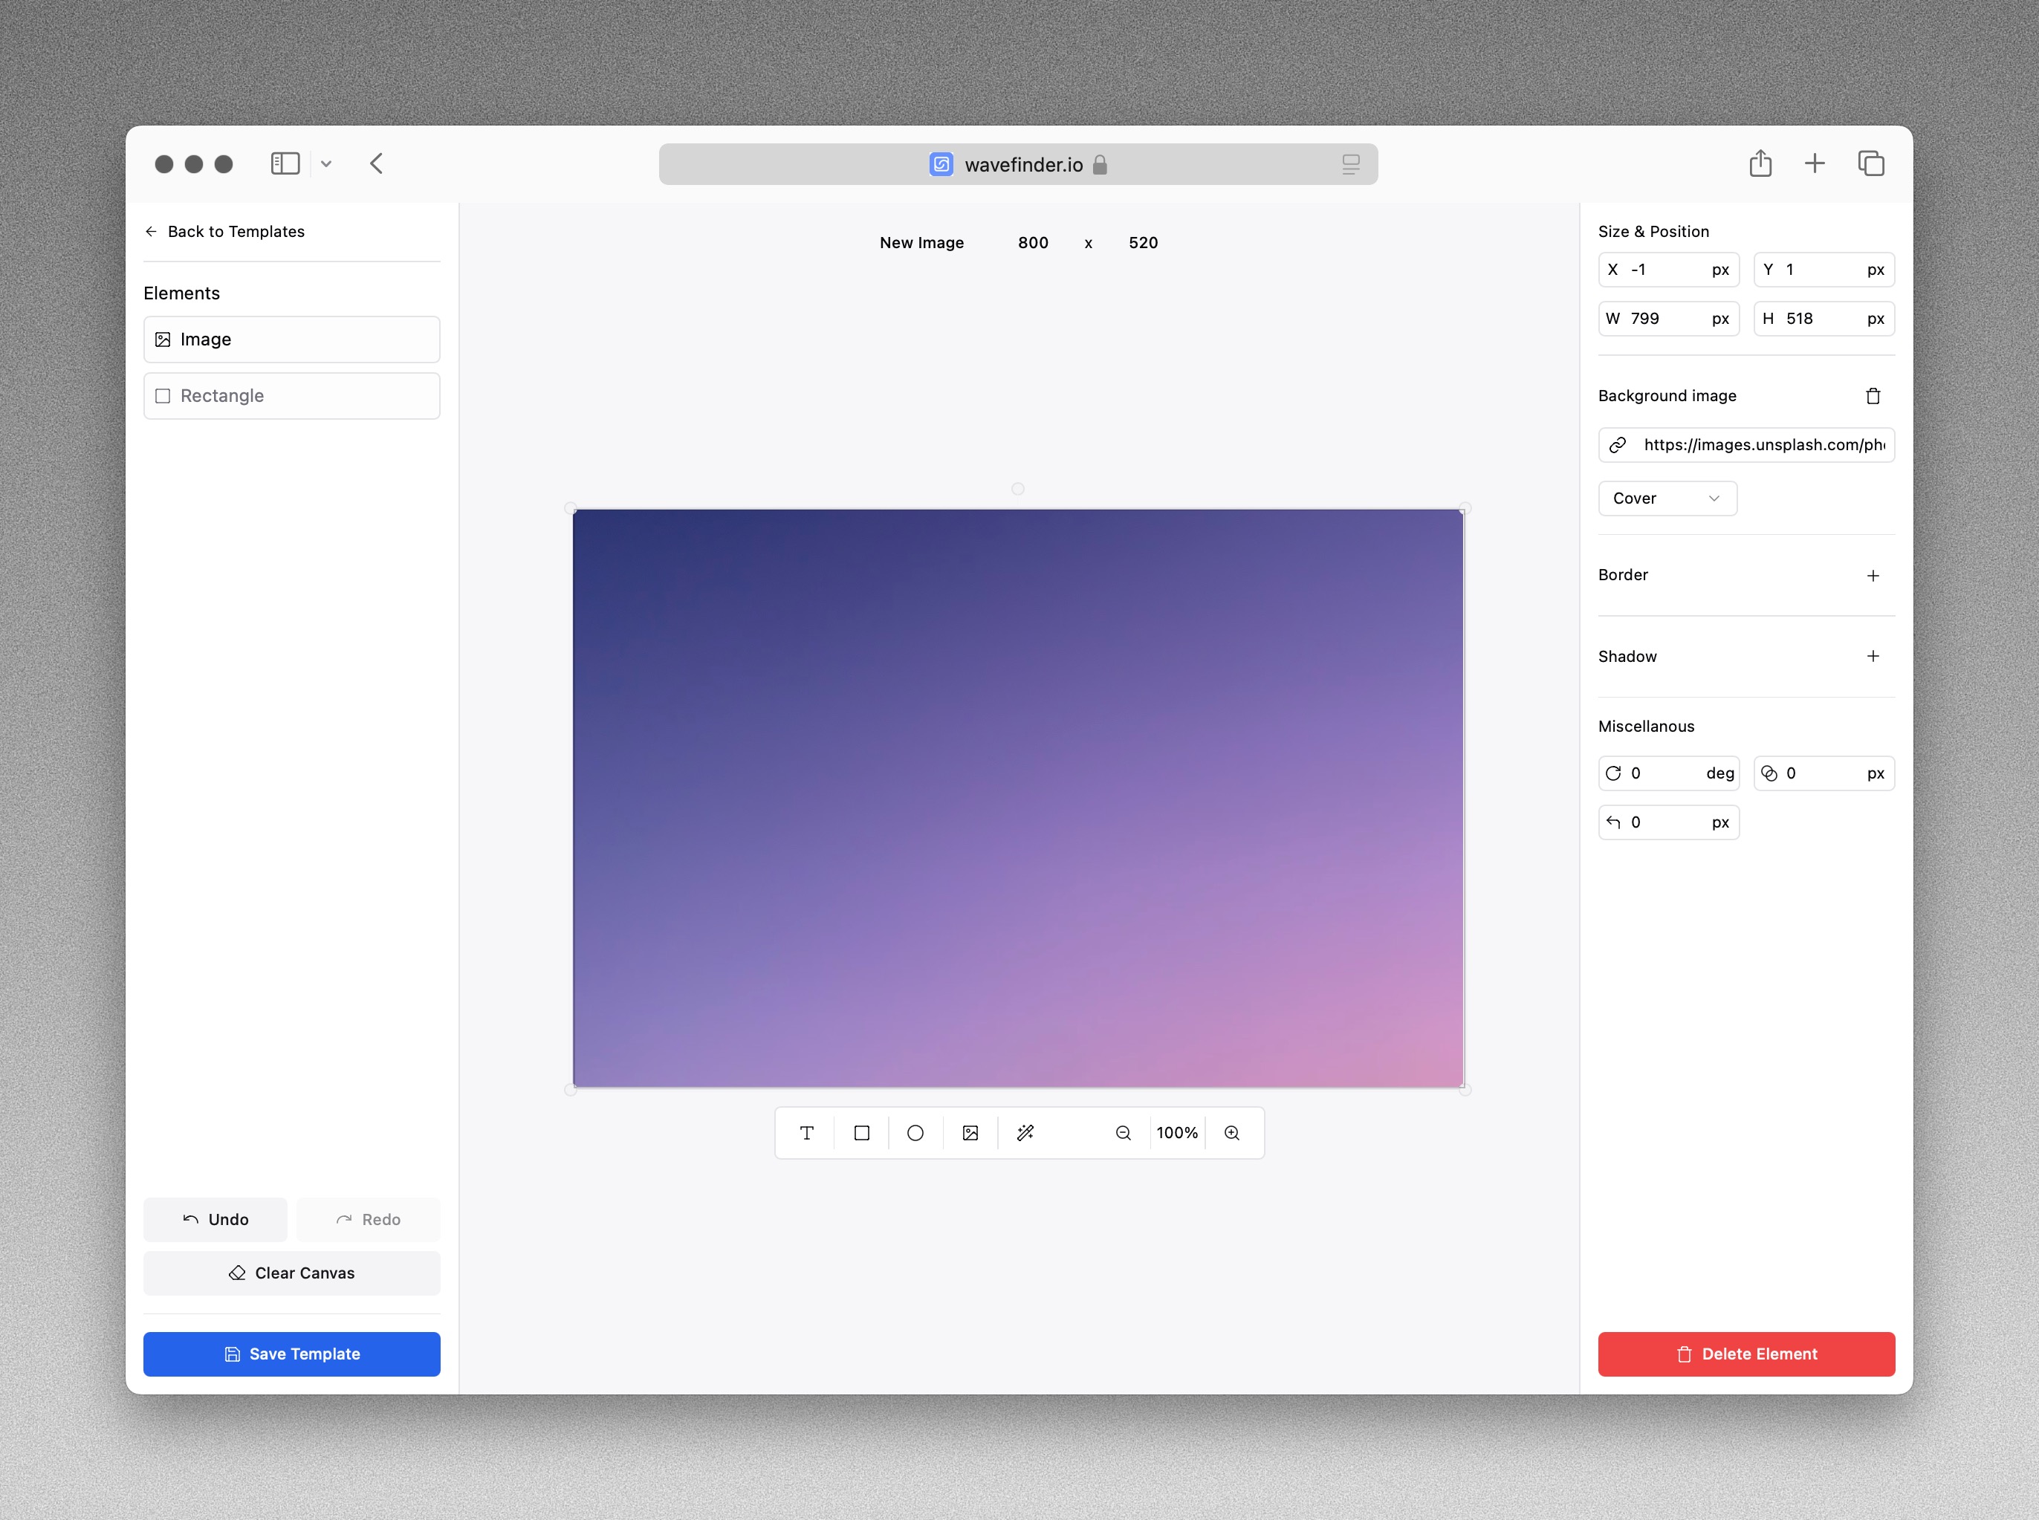The height and width of the screenshot is (1520, 2039).
Task: Open the sidebar dropdown chevron
Action: coord(325,163)
